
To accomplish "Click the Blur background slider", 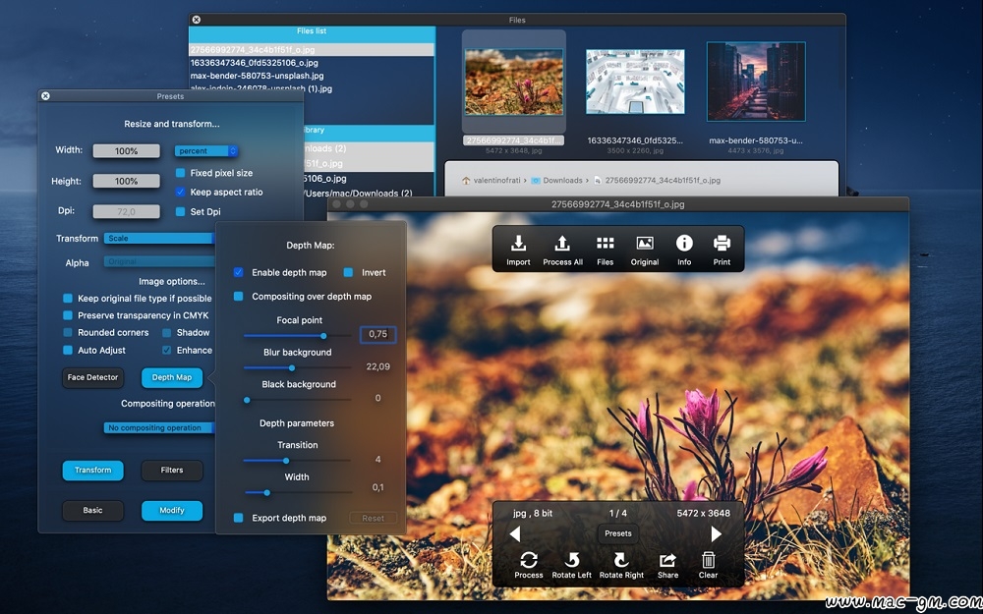I will click(297, 367).
